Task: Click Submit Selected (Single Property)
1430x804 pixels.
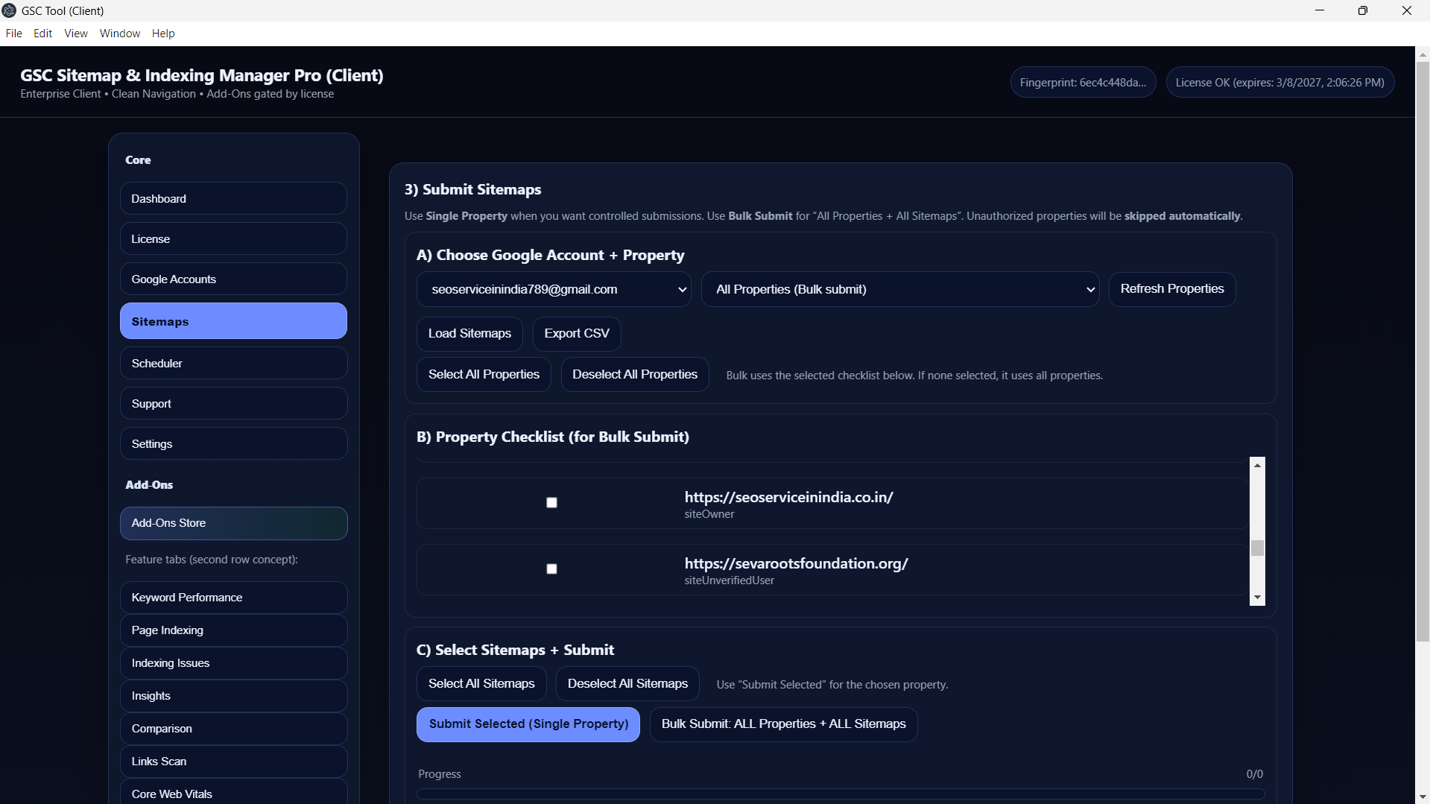Action: point(528,724)
